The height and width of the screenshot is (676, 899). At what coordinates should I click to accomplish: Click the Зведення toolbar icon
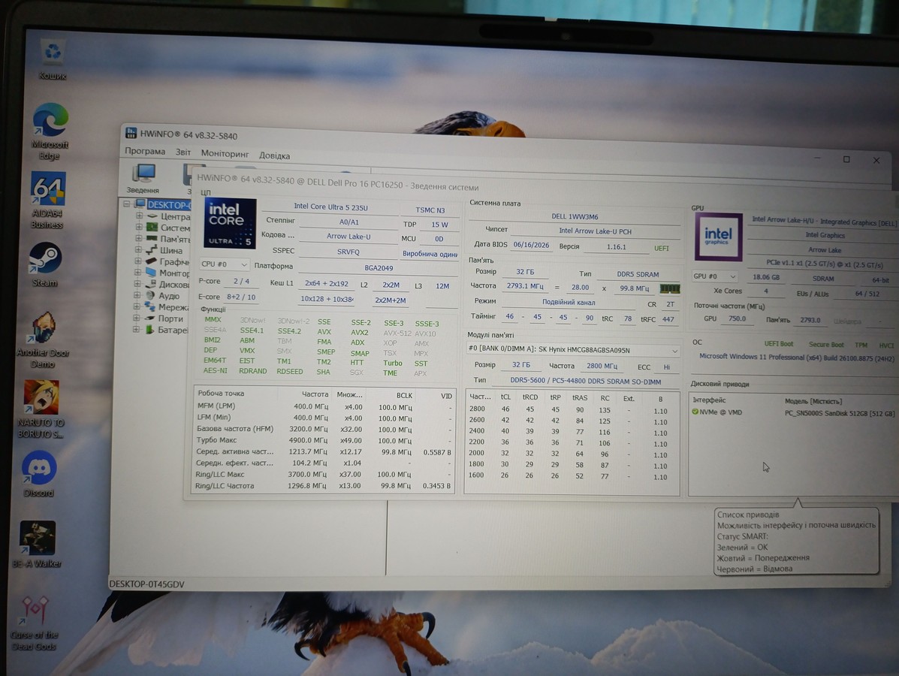click(143, 178)
